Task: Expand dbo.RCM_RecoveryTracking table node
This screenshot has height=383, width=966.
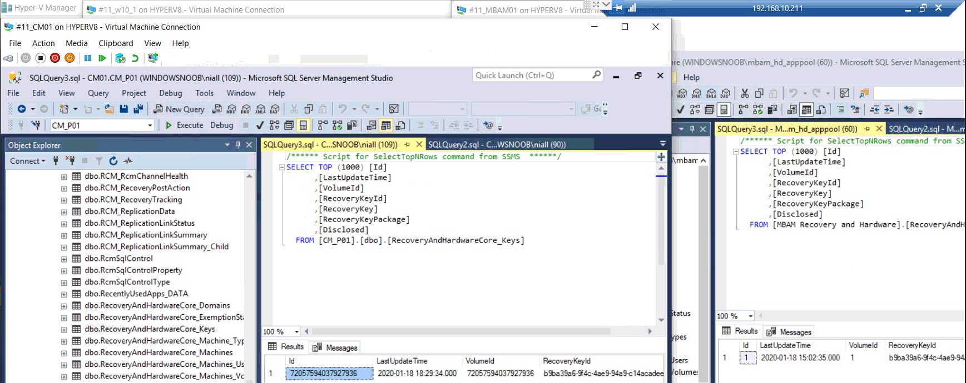Action: 64,200
